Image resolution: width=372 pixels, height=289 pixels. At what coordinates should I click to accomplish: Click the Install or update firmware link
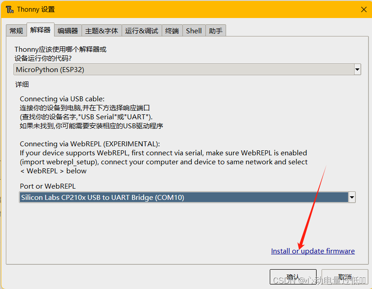tap(313, 251)
